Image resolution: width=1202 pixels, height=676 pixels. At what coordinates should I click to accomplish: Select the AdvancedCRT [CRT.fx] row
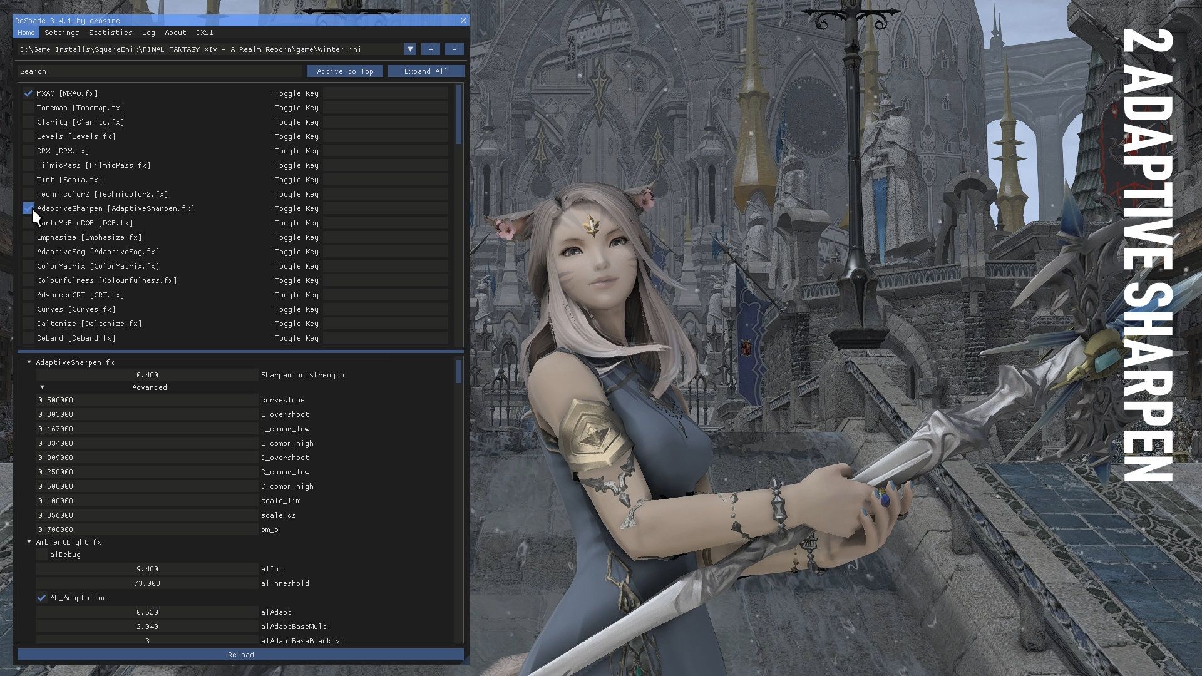(80, 295)
